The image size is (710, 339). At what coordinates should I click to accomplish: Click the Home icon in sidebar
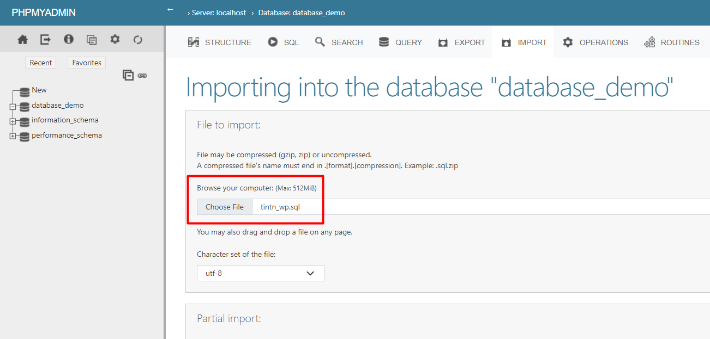[22, 40]
